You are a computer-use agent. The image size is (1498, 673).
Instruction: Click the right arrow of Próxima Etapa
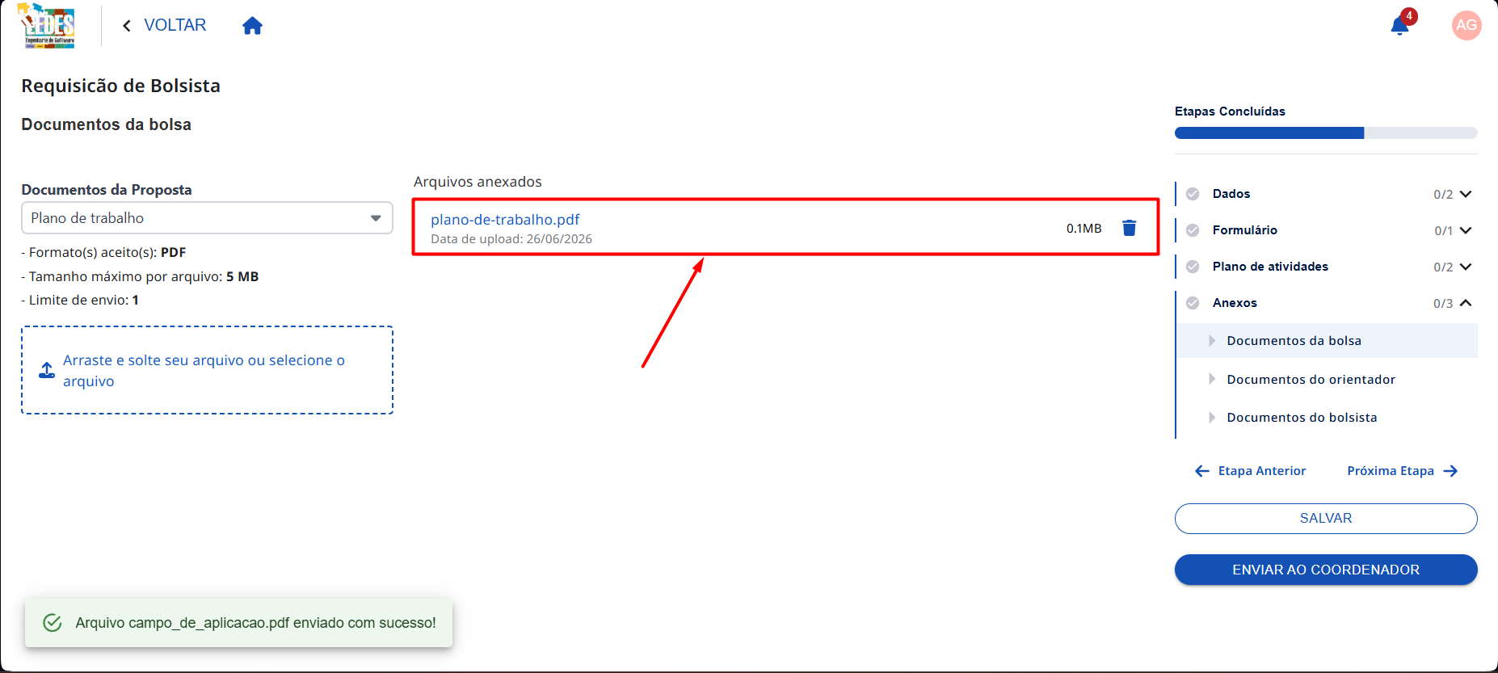(1450, 471)
